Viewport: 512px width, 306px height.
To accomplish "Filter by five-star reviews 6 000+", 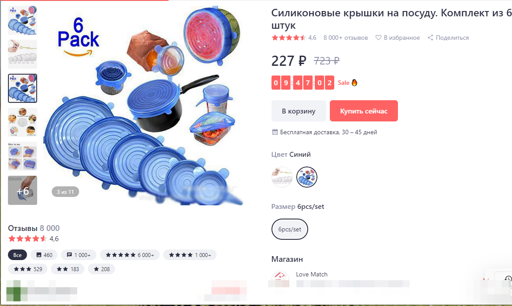I will (130, 255).
